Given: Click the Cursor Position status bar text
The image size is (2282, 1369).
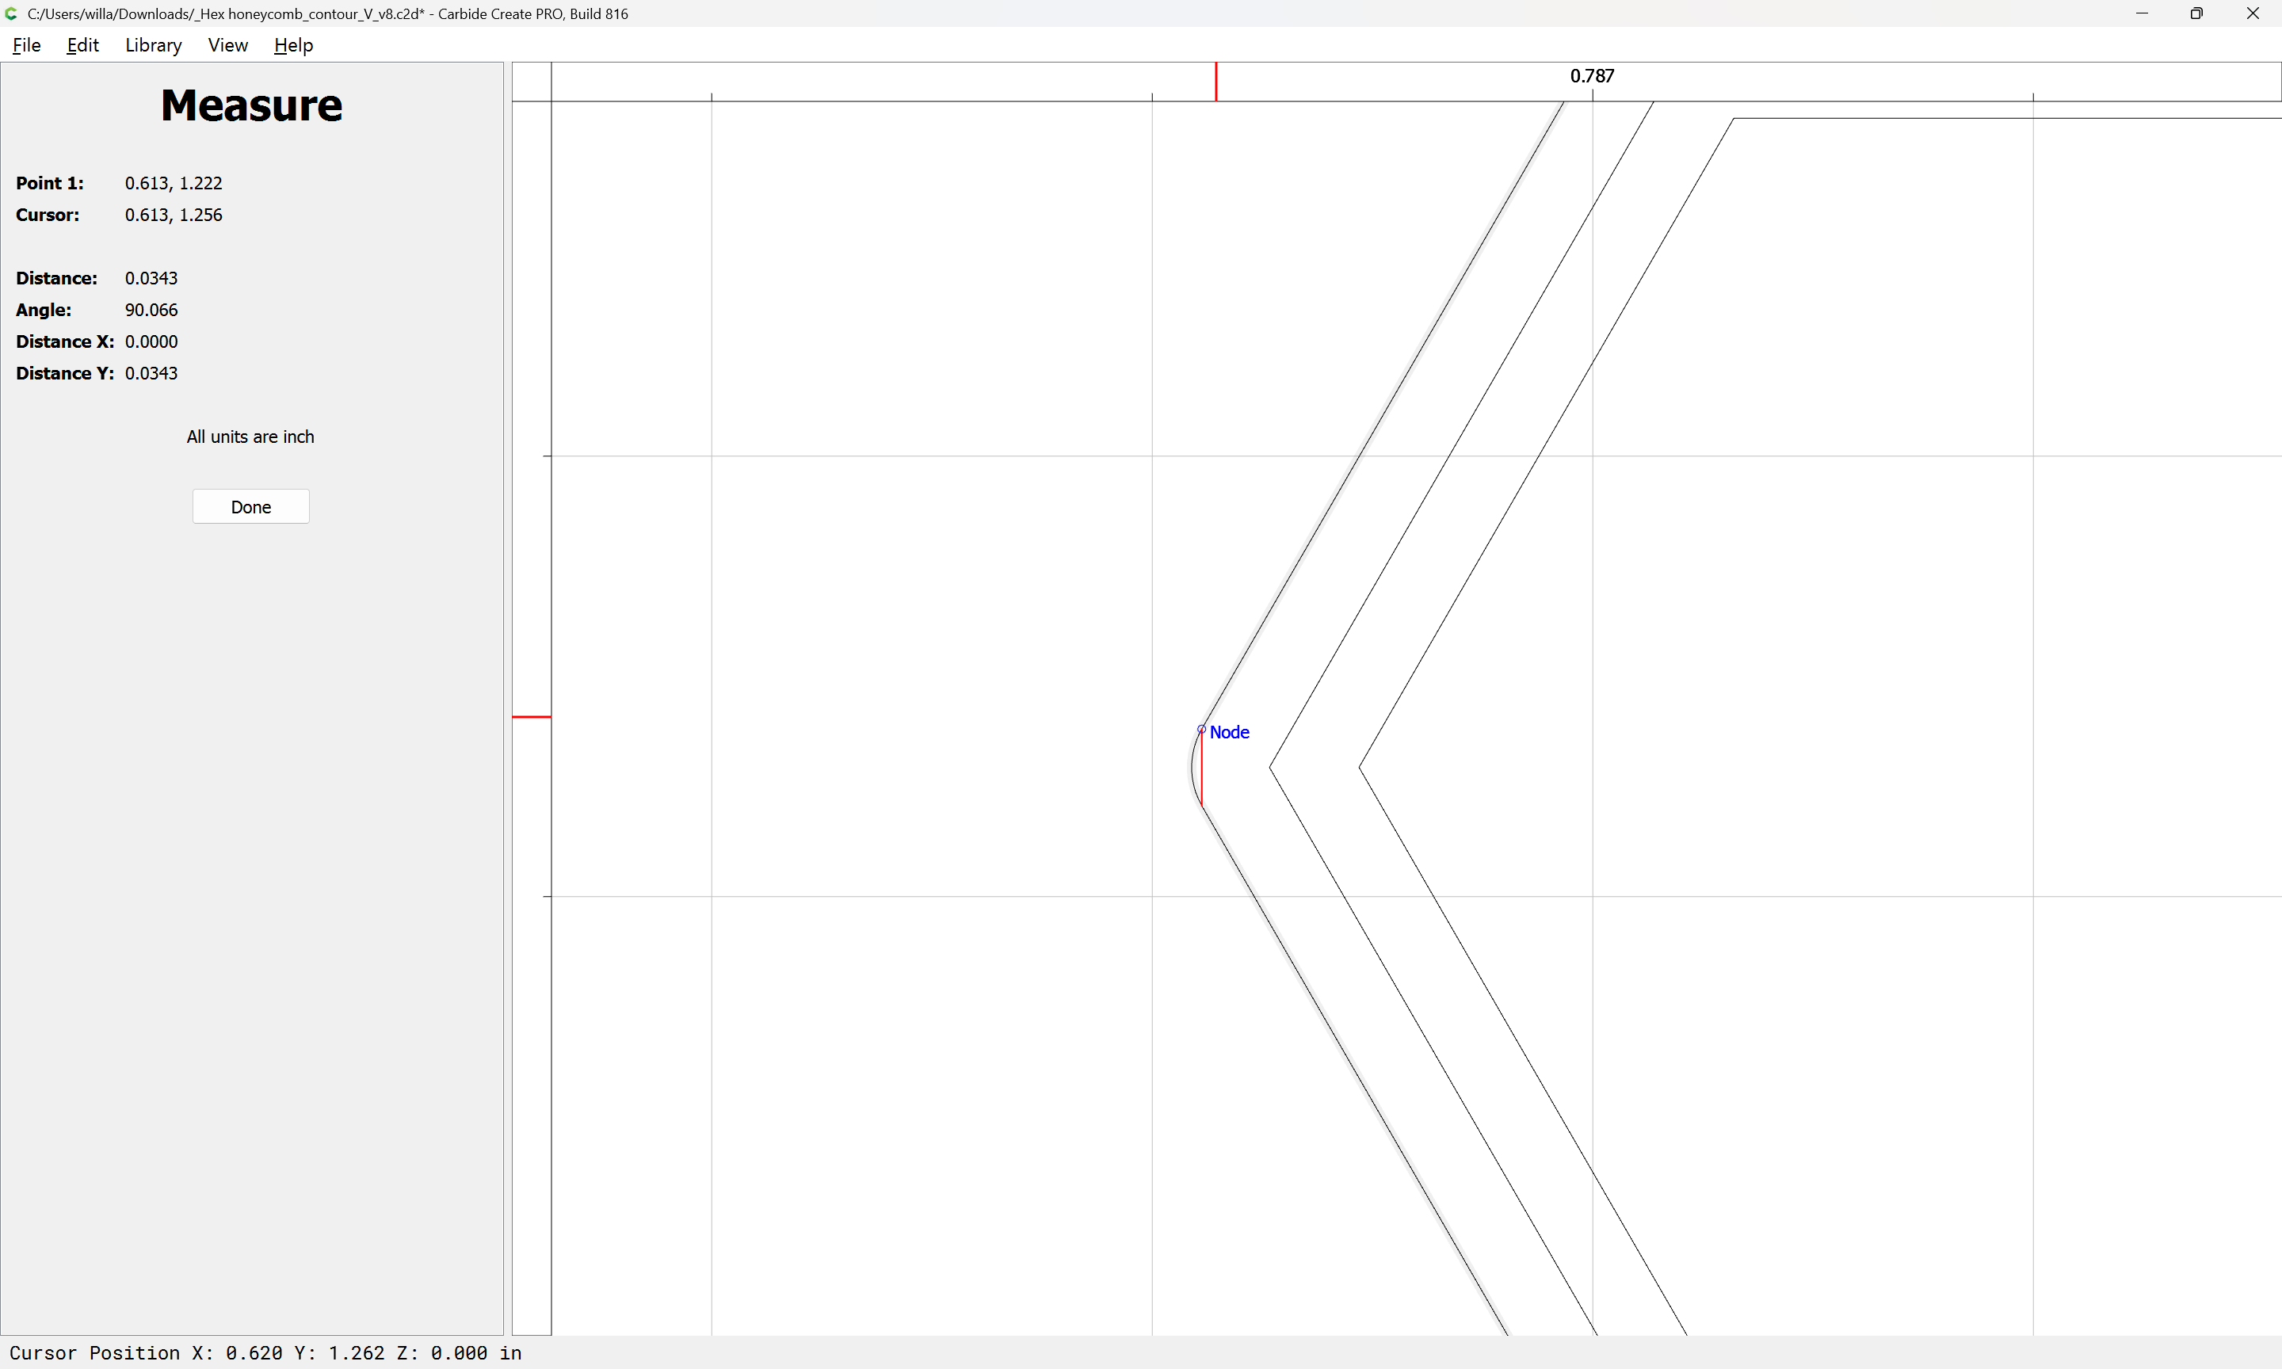Looking at the screenshot, I should (265, 1352).
